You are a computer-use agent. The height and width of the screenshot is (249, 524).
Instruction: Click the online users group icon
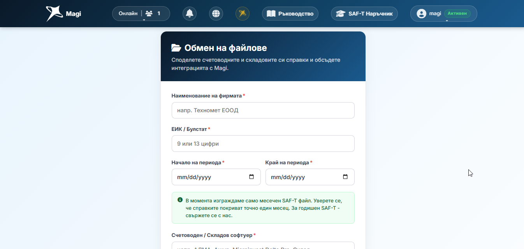click(x=149, y=14)
